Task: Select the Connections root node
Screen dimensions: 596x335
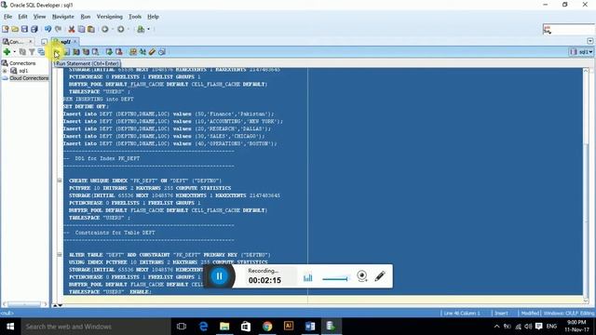Action: pos(22,63)
